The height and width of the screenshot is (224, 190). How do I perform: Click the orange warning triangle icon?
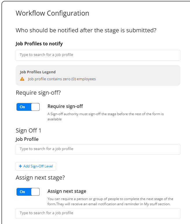tap(22, 79)
